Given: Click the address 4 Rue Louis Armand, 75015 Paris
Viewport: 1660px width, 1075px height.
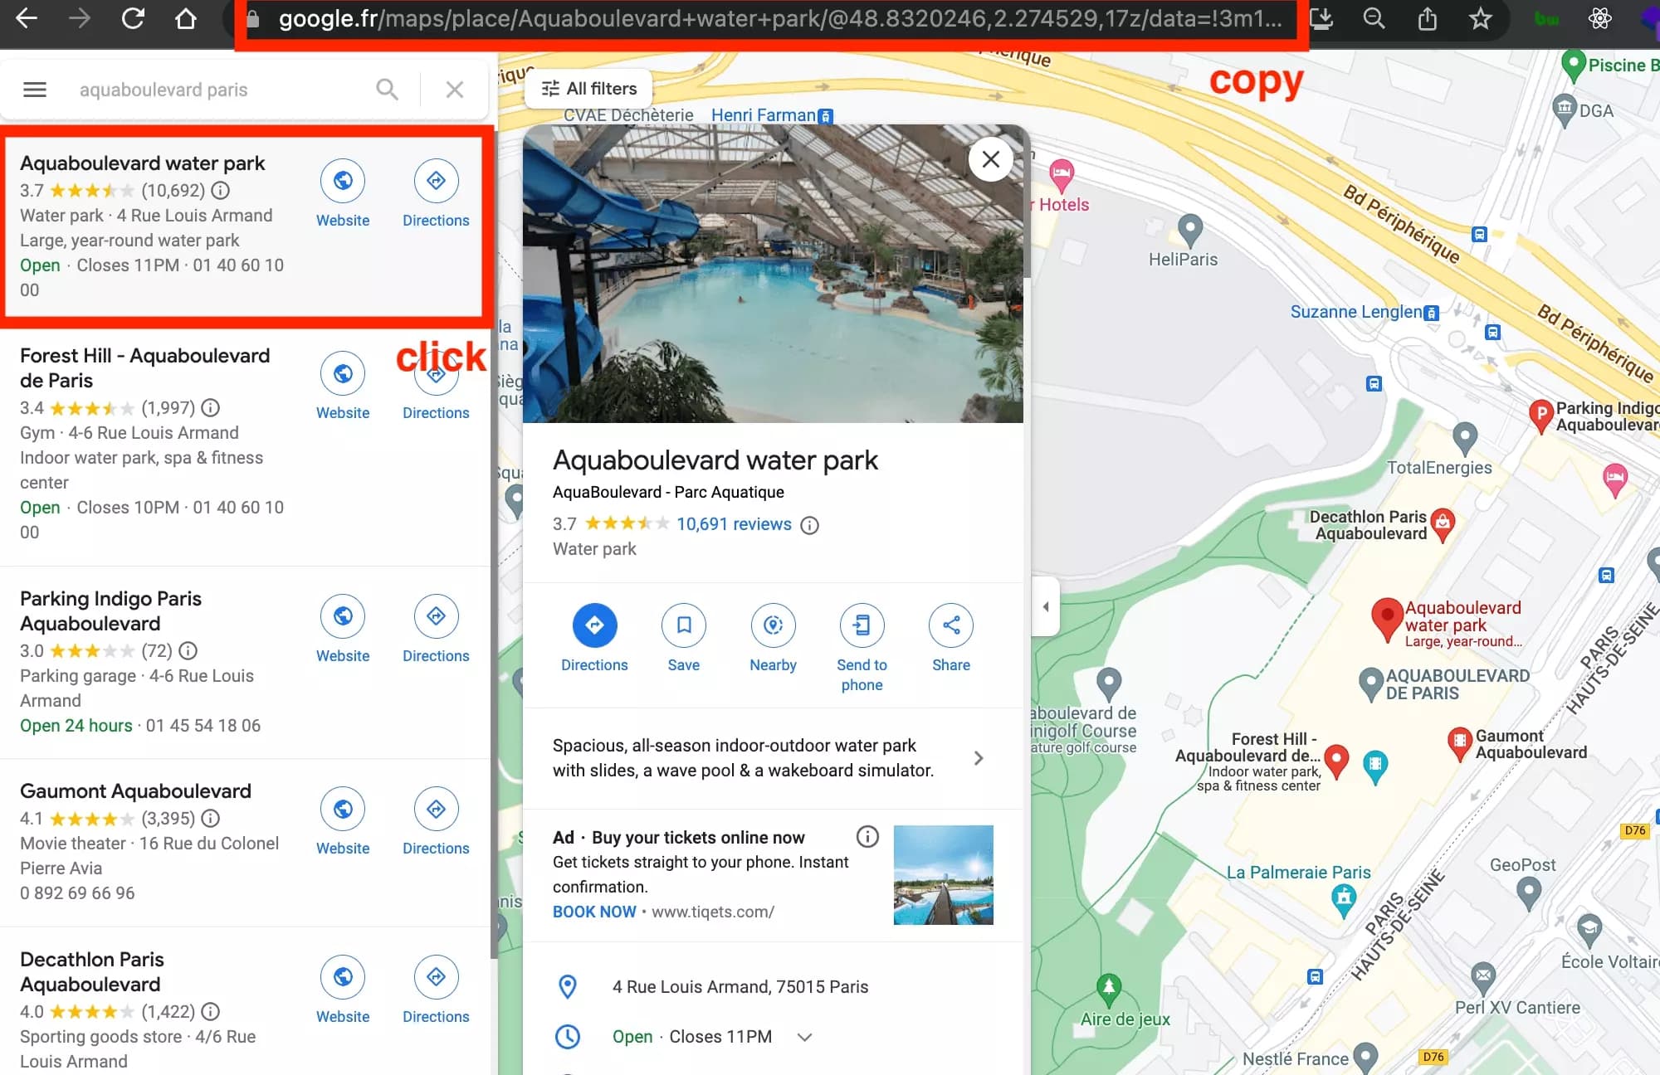Looking at the screenshot, I should 740,987.
